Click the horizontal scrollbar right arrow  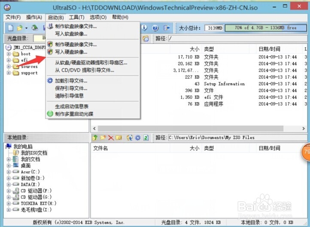coord(304,128)
